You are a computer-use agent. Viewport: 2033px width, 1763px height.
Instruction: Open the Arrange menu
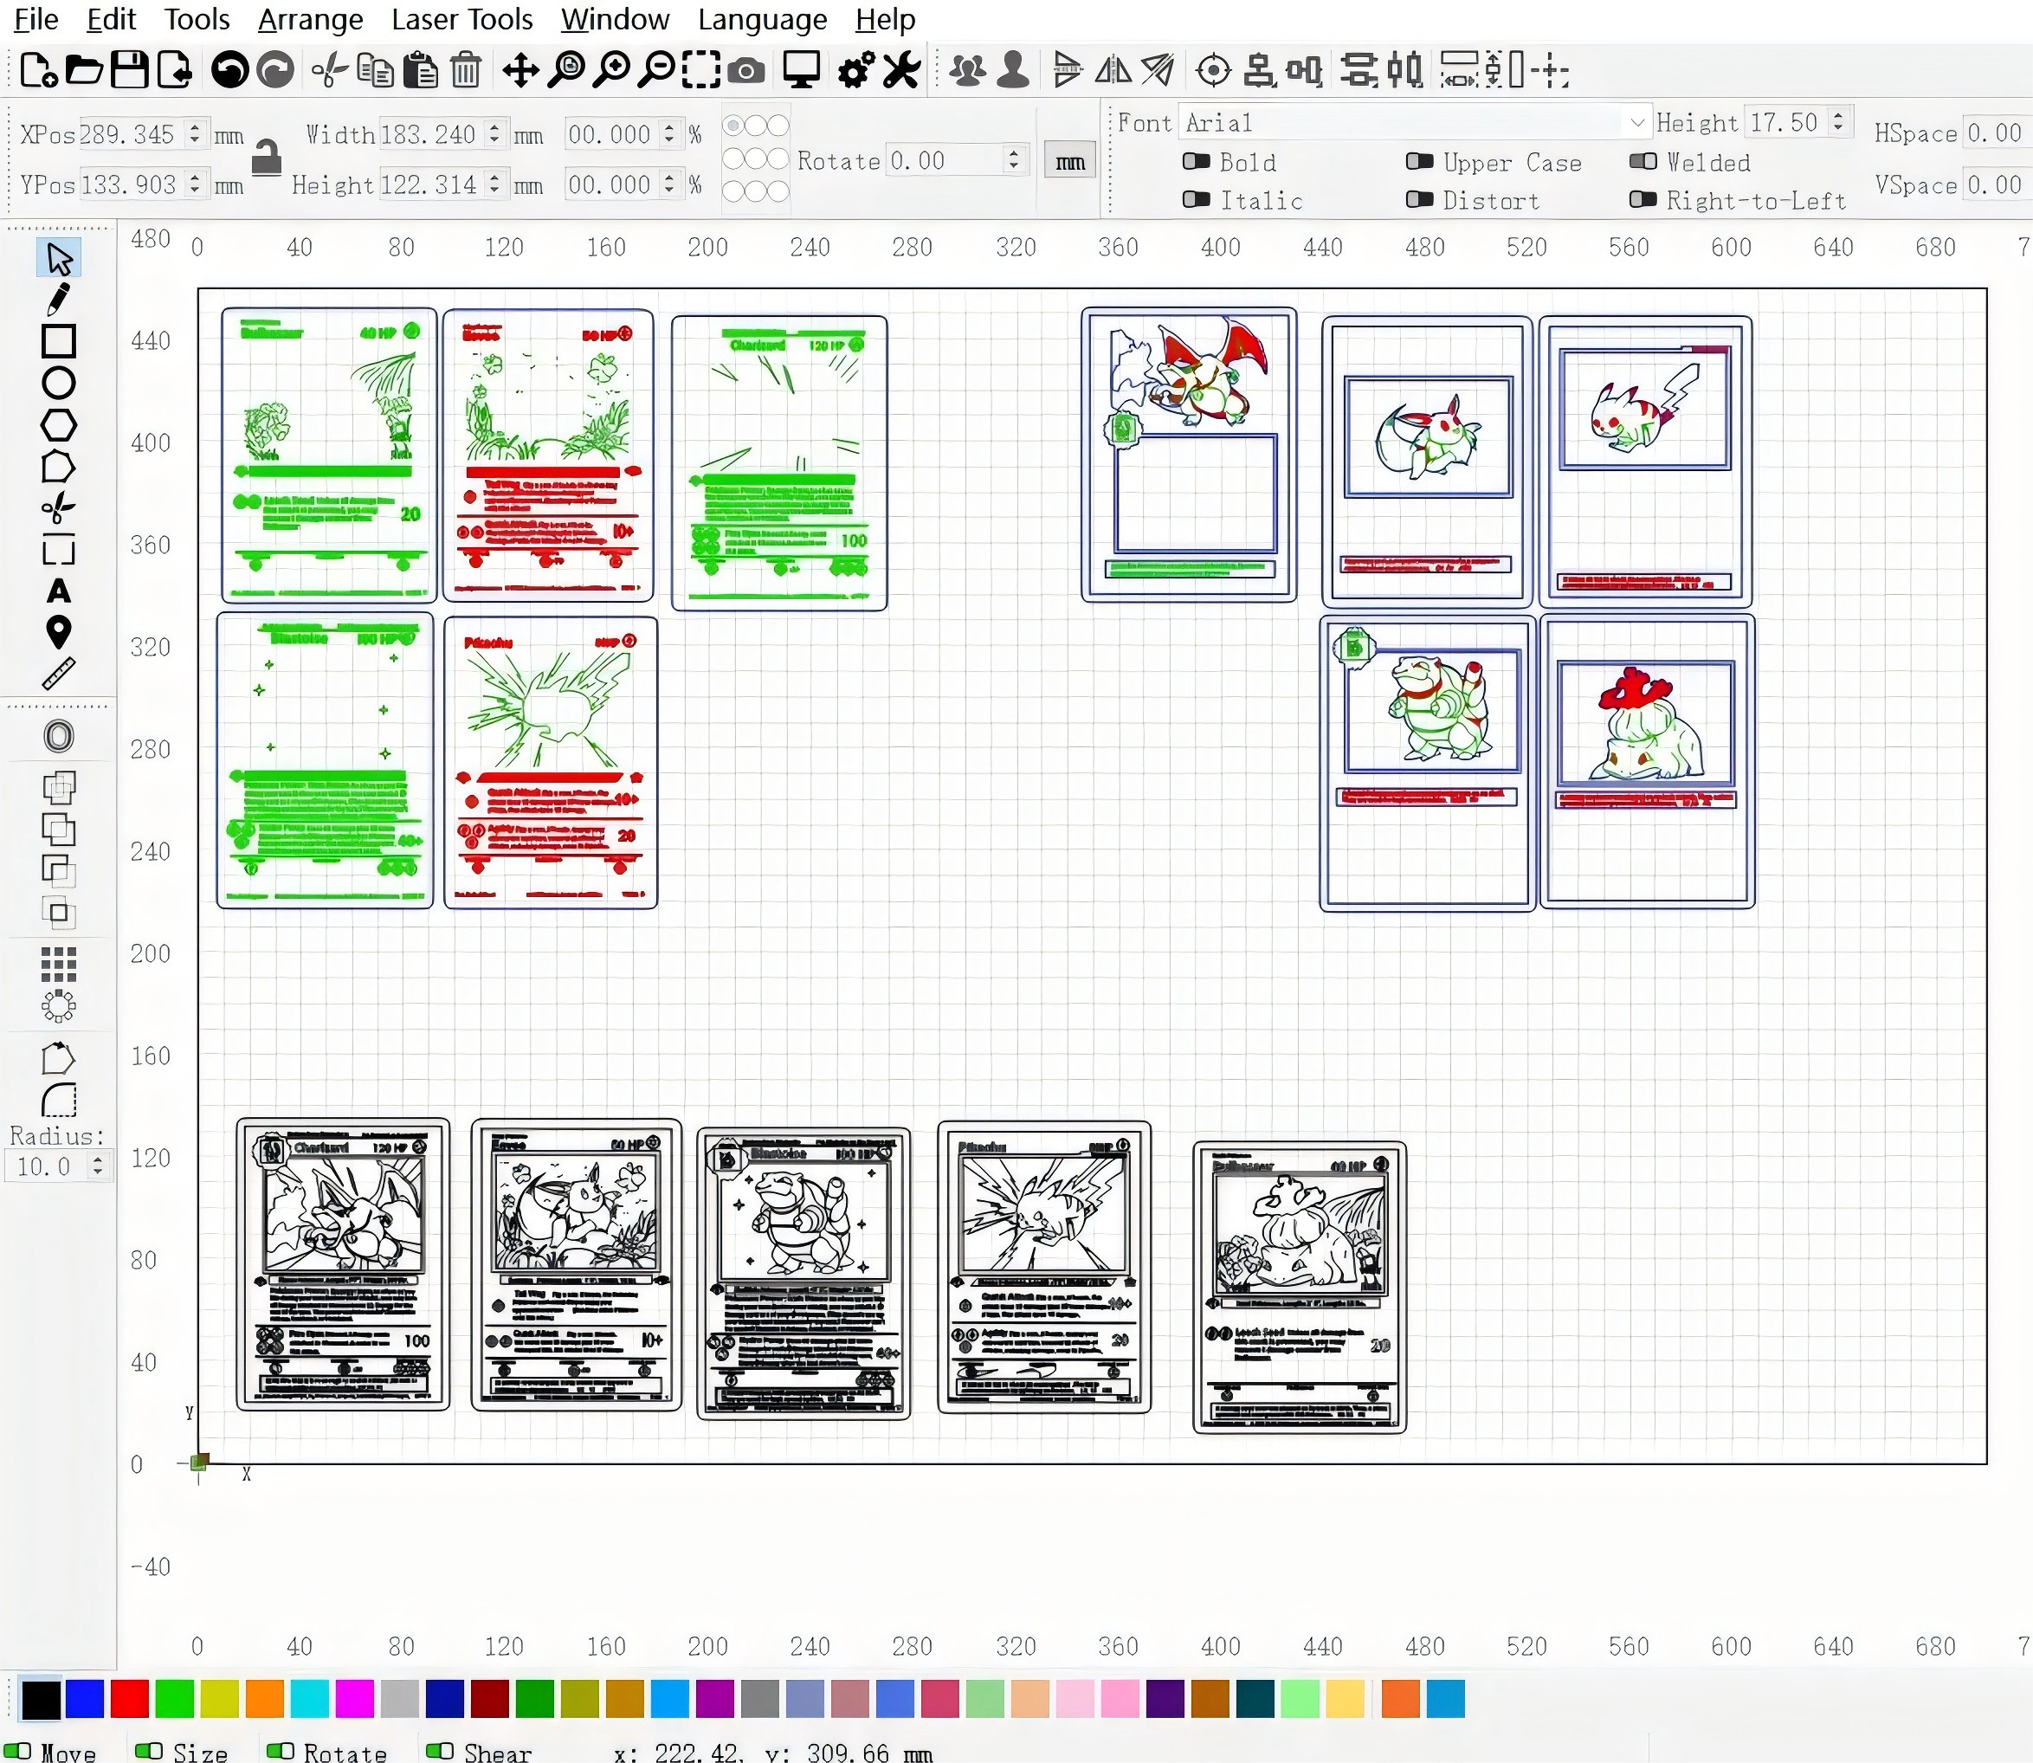(311, 19)
